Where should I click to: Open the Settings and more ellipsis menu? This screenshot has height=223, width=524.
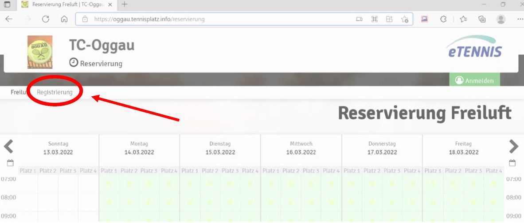pos(520,19)
